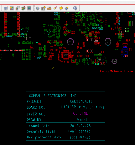
Task: Select the blue info Show Element tool
Action: 38,8
